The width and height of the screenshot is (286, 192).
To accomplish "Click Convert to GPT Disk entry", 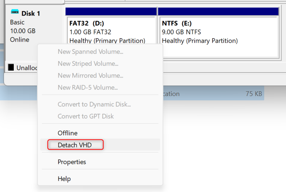I will 86,116.
